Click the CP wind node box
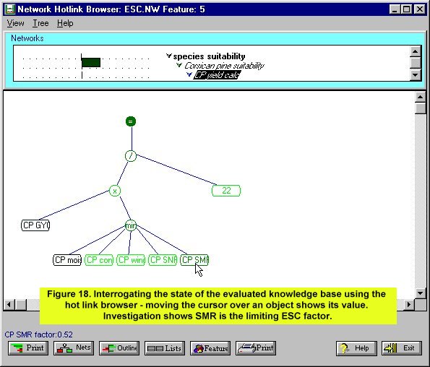The image size is (430, 367). pos(131,260)
